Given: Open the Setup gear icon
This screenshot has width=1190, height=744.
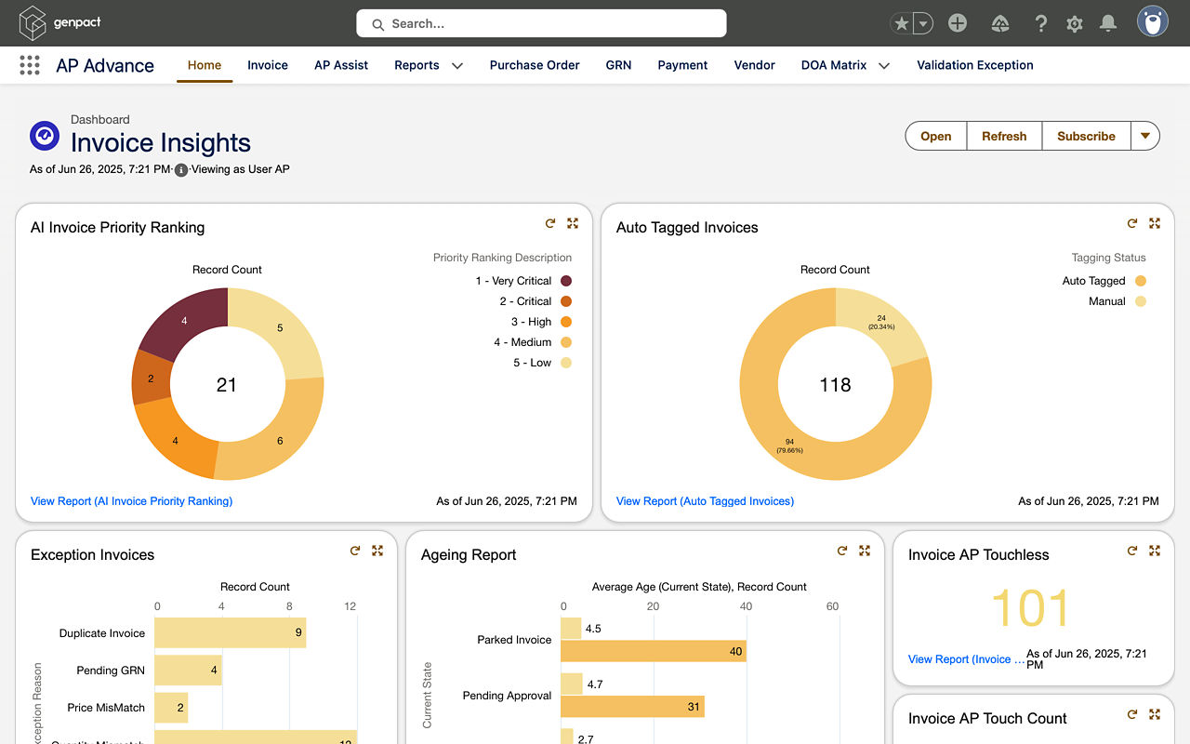Looking at the screenshot, I should [x=1075, y=24].
